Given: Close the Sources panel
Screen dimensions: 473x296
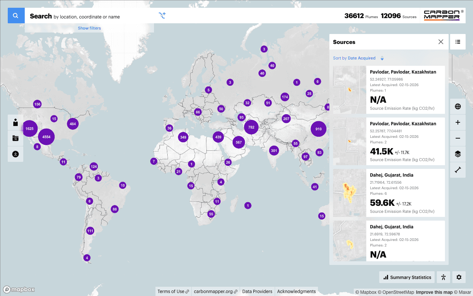Looking at the screenshot, I should coord(441,42).
